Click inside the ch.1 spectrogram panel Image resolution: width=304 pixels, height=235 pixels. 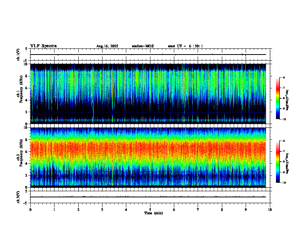[x=148, y=94]
